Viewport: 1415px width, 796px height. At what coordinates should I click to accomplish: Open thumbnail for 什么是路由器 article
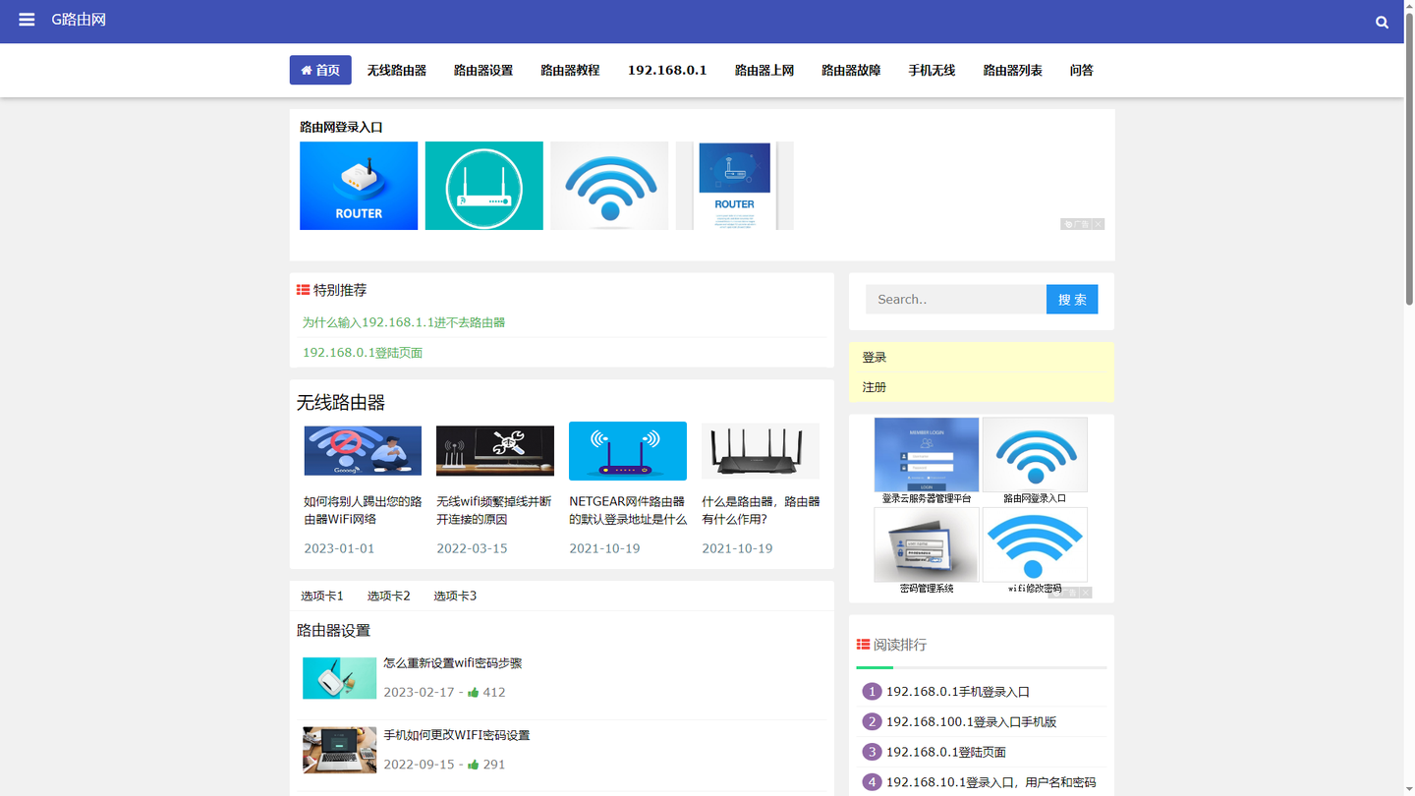pos(761,451)
